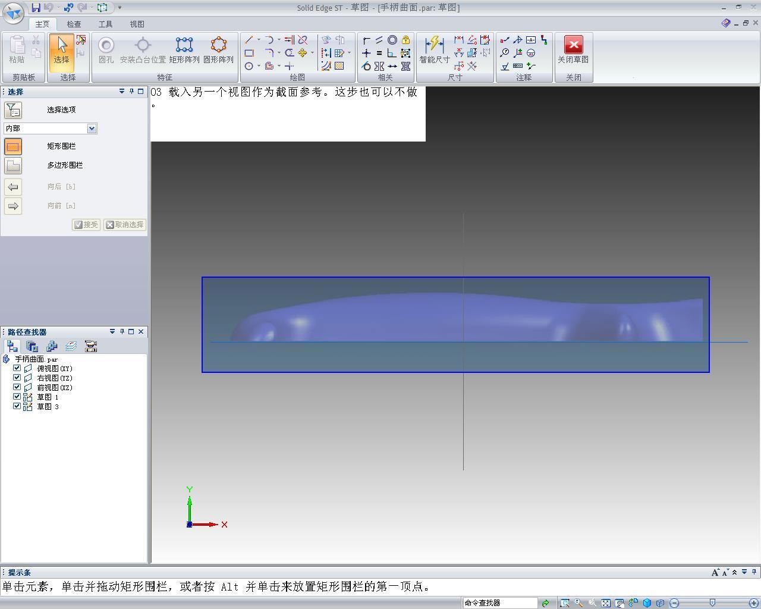Open the Feature Playback tab icon
The height and width of the screenshot is (609, 761).
pos(91,346)
